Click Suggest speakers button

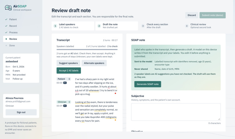pyautogui.click(x=68, y=63)
